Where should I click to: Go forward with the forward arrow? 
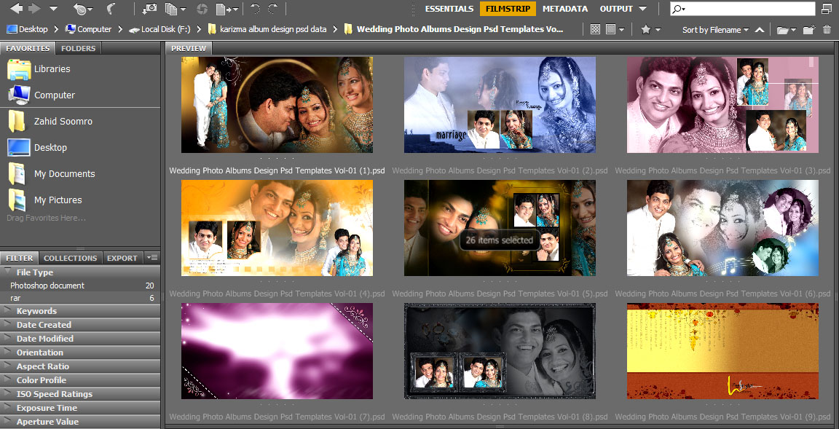click(x=35, y=9)
